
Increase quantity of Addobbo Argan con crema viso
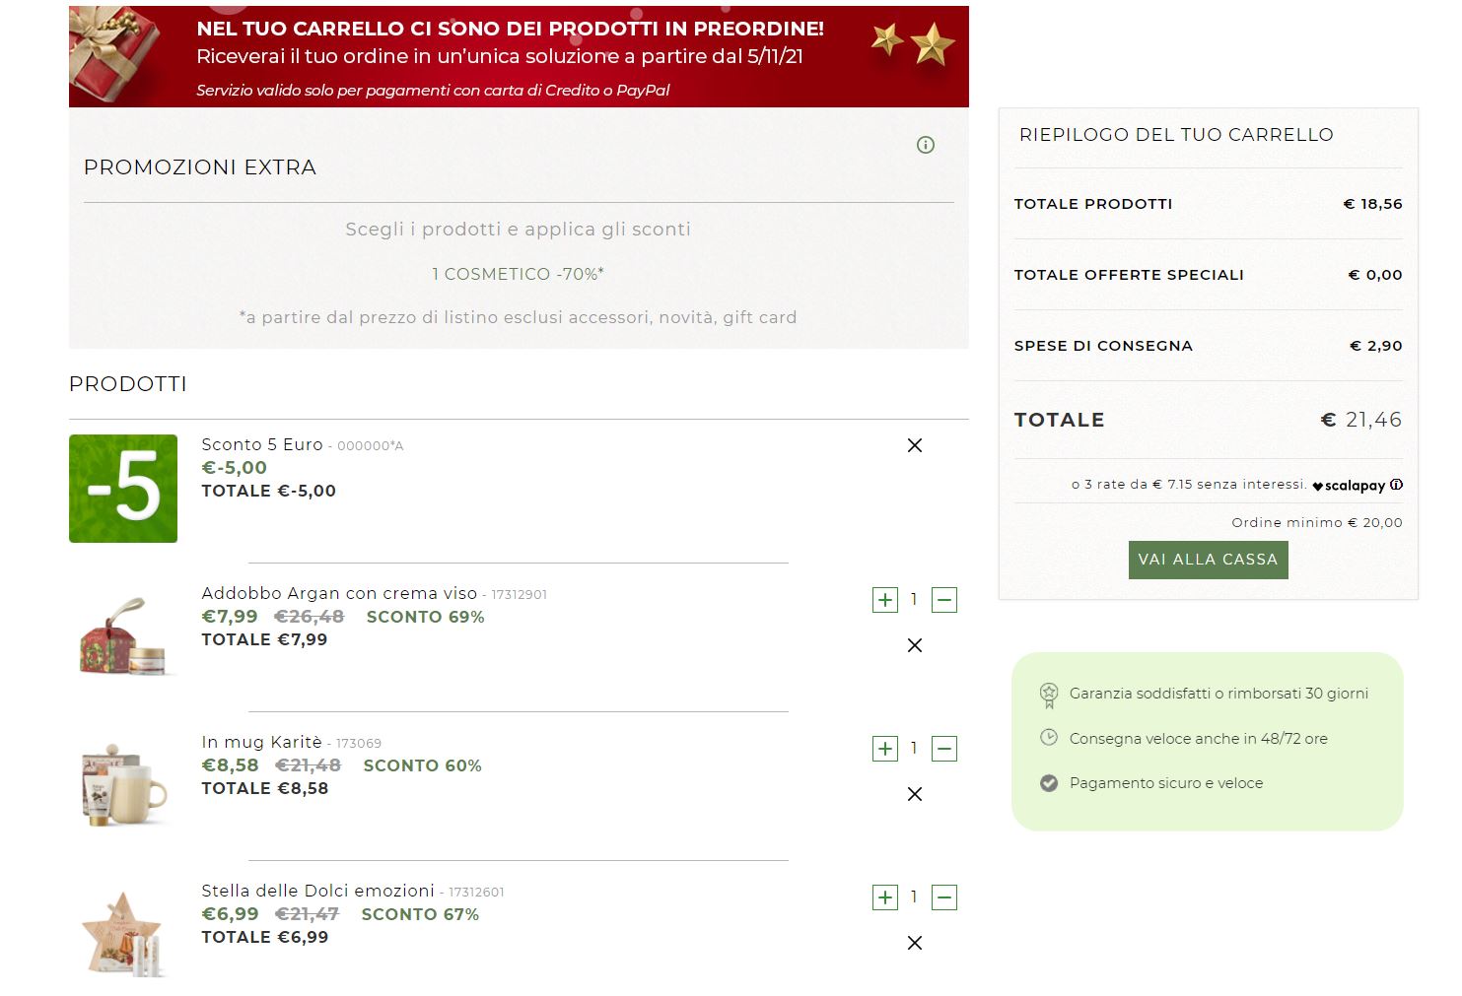(885, 600)
